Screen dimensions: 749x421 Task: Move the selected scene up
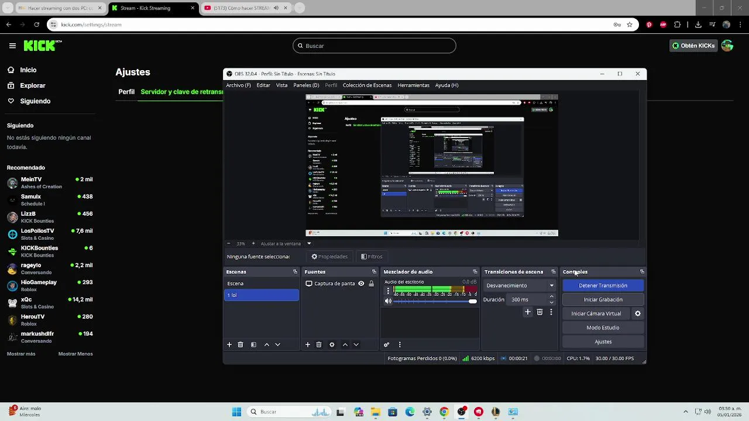click(x=267, y=345)
